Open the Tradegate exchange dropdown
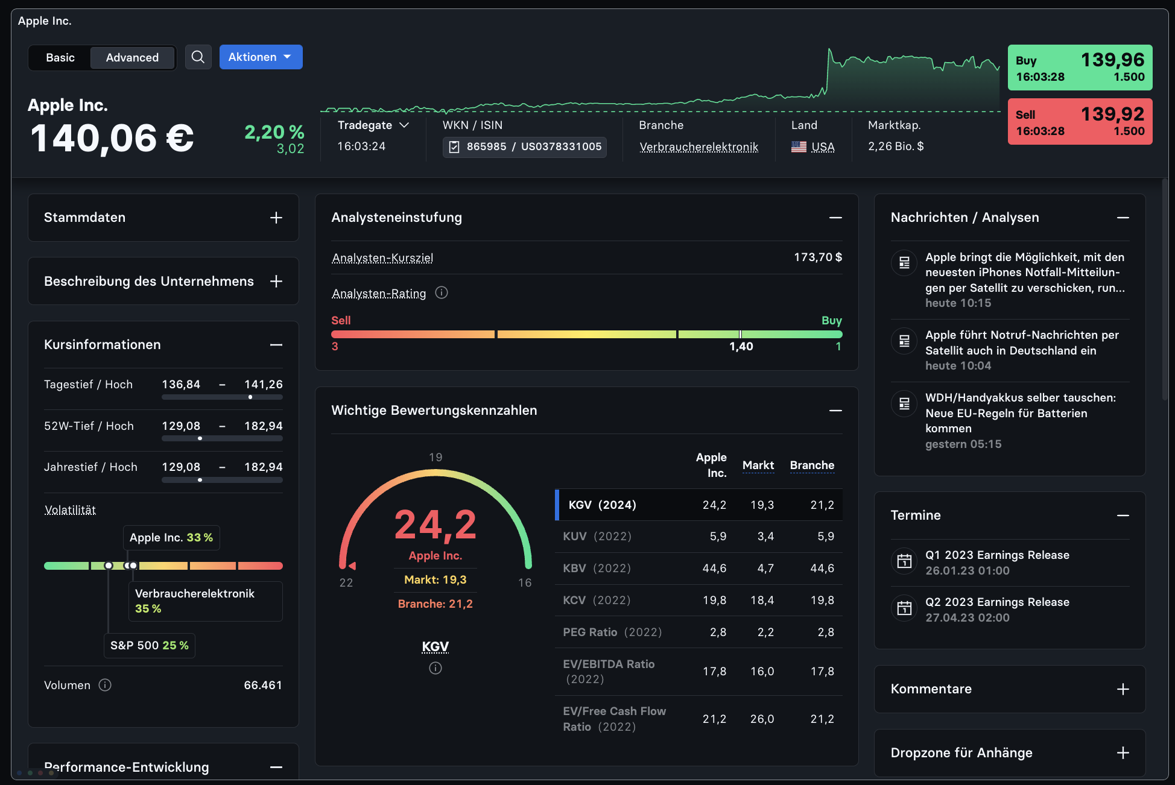Screen dimensions: 1175x785 (x=373, y=125)
